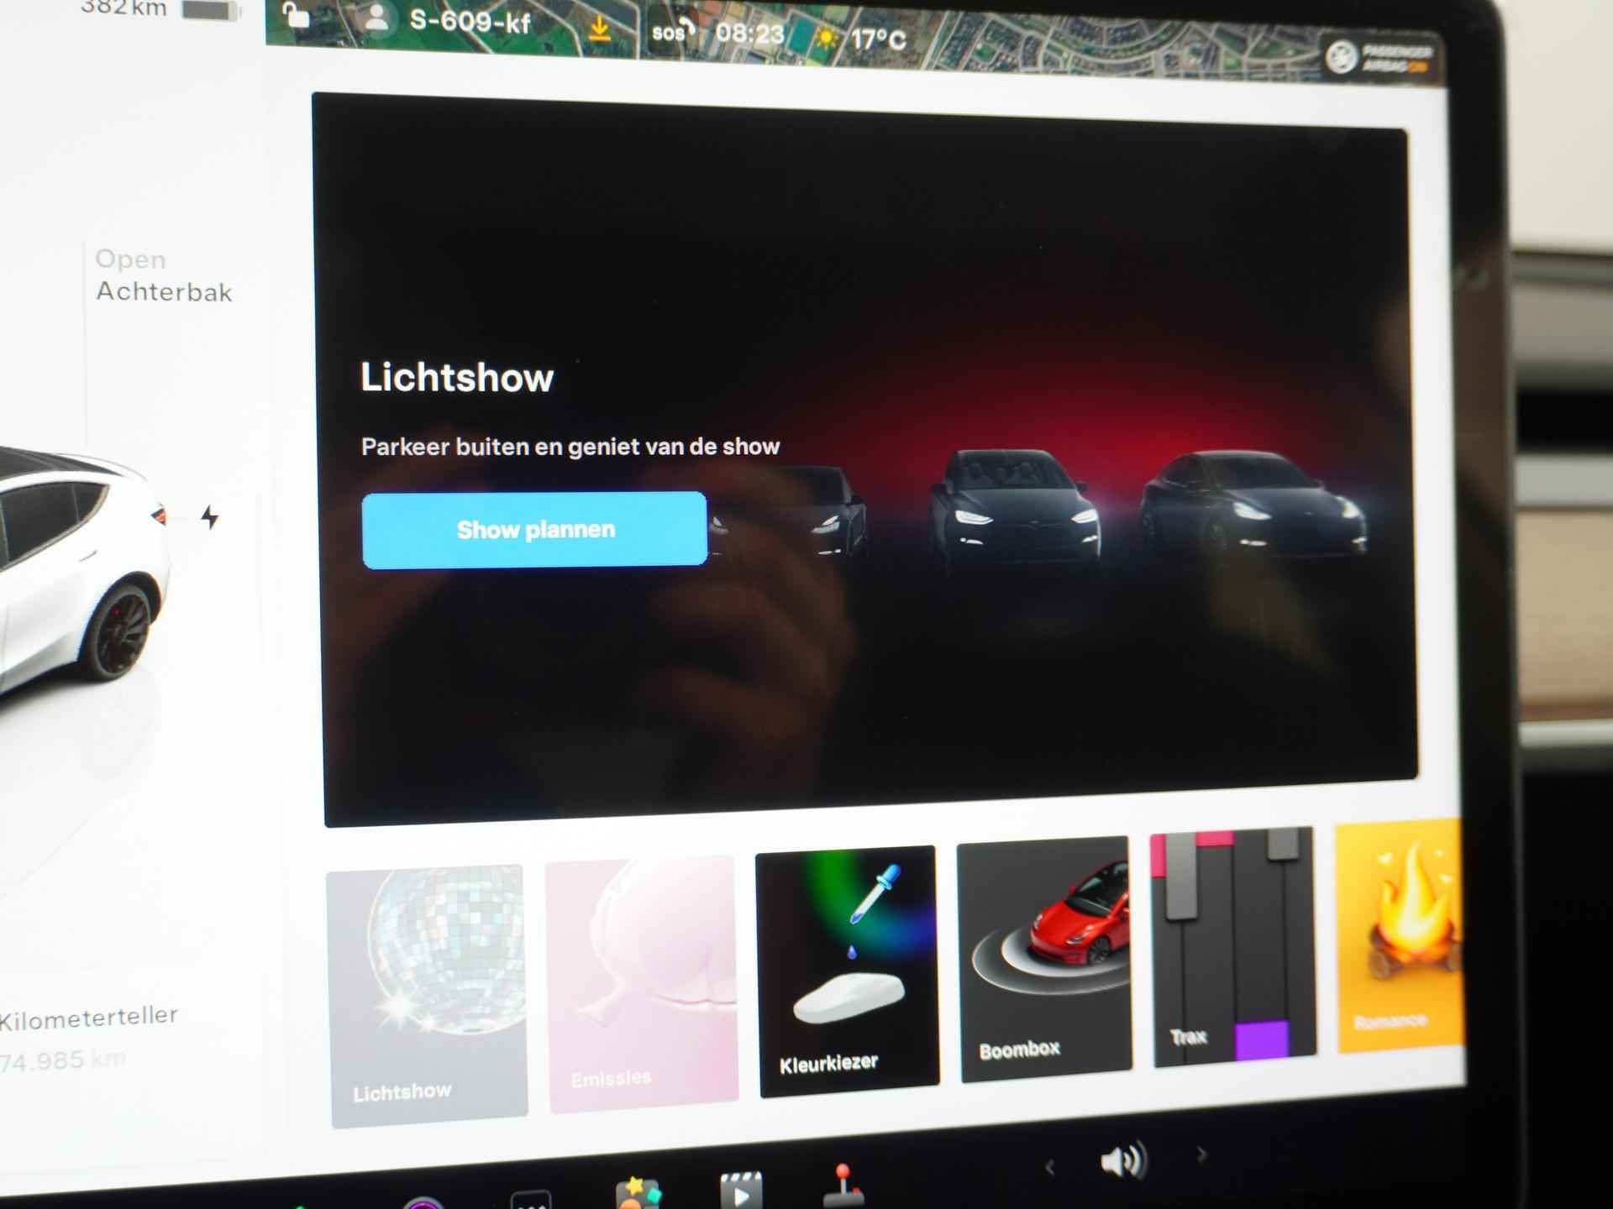Tap the software download arrow icon
Image resolution: width=1613 pixels, height=1209 pixels.
tap(599, 29)
